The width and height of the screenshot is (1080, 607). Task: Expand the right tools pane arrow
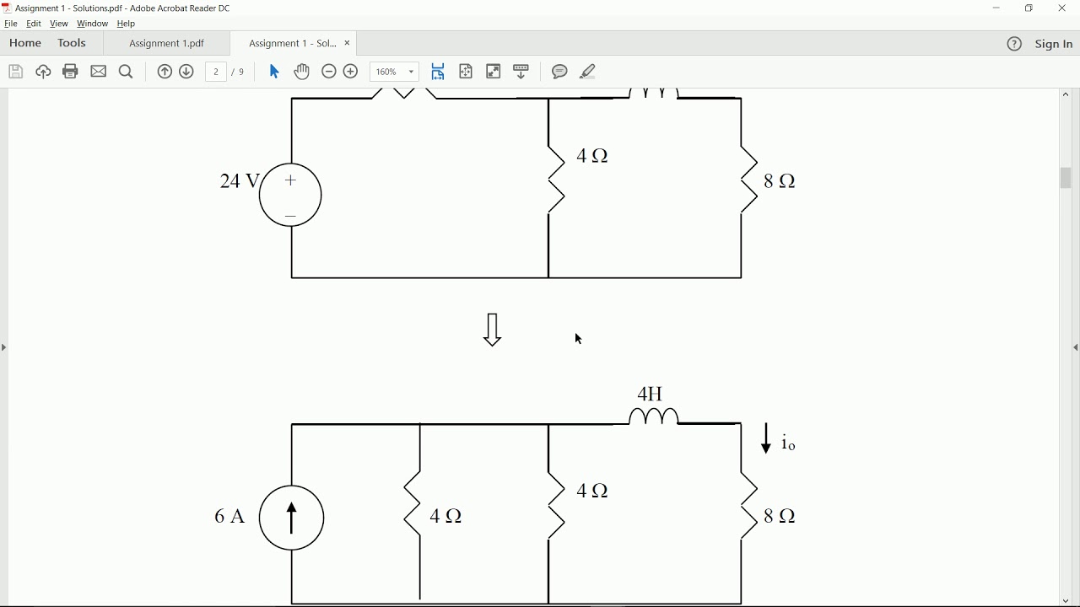(1076, 347)
